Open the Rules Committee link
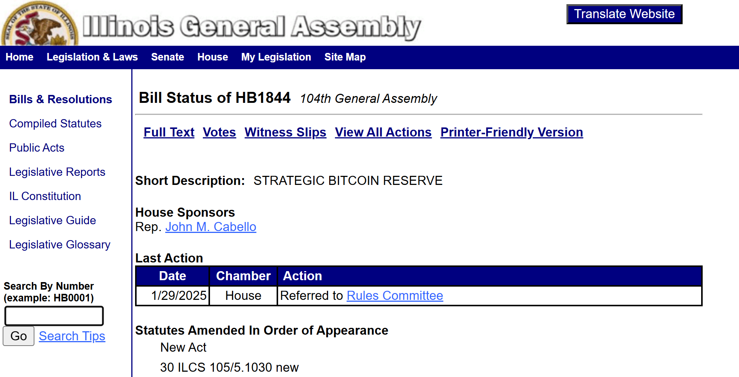This screenshot has height=377, width=739. 395,296
